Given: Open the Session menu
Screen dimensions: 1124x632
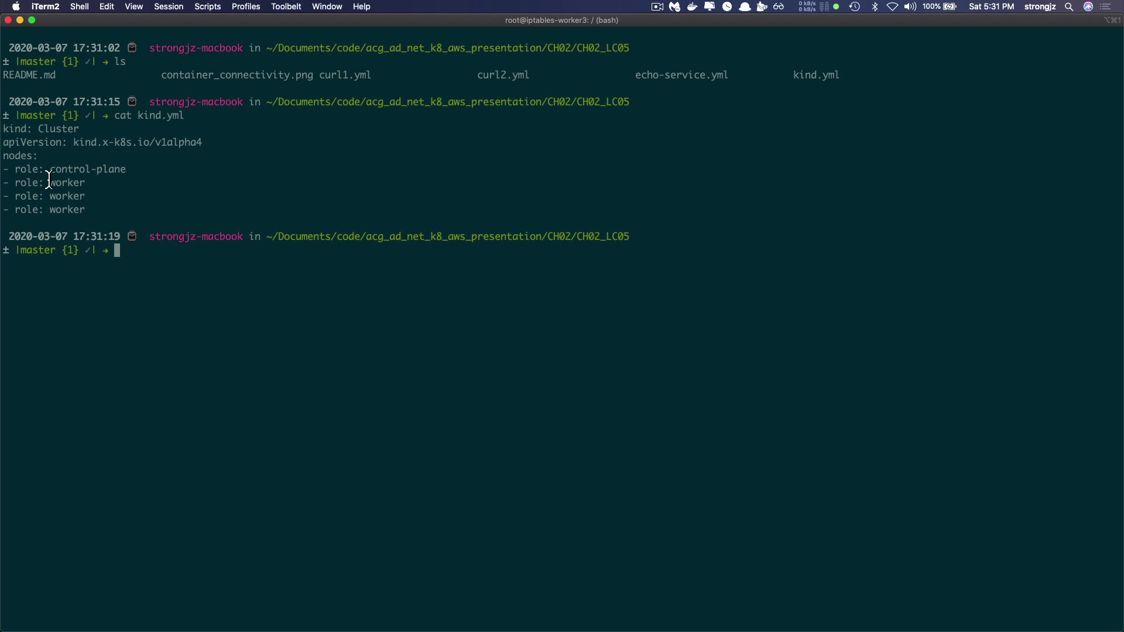Looking at the screenshot, I should [x=169, y=6].
